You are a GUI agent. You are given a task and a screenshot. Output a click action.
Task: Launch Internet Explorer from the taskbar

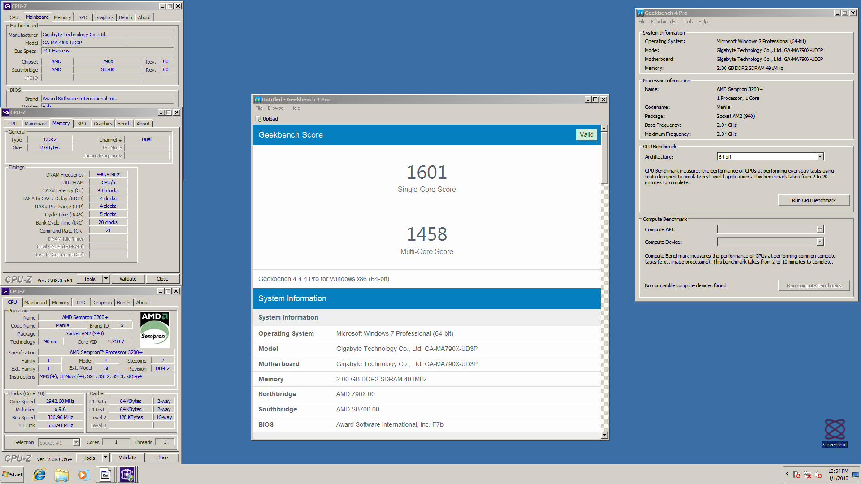click(39, 475)
